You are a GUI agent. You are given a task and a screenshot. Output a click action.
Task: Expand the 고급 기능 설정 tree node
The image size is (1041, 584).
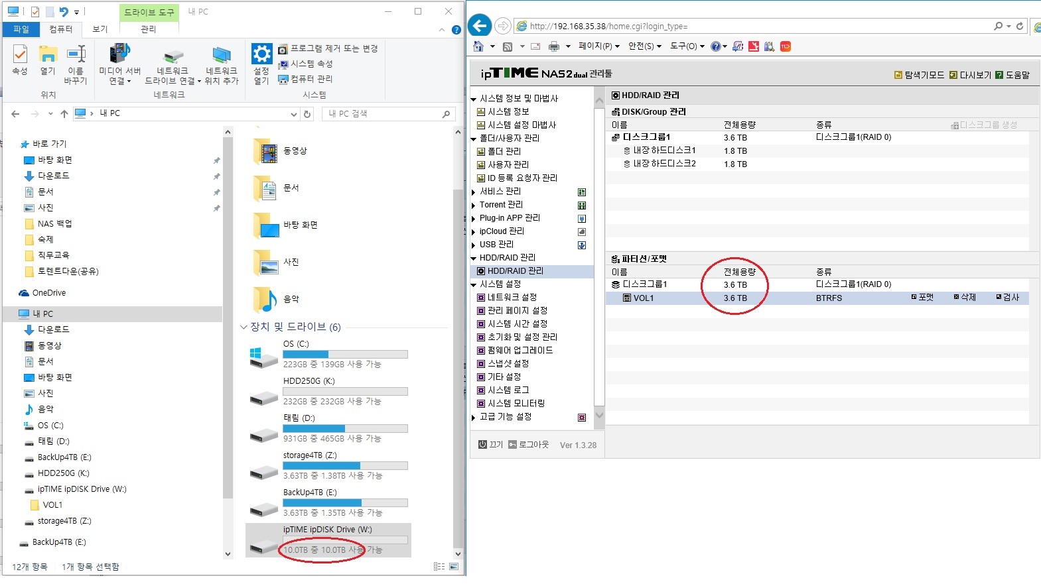tap(473, 418)
